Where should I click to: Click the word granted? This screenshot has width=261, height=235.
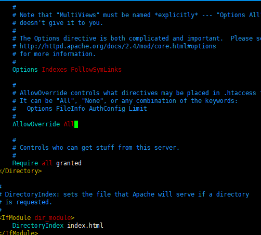tap(69, 163)
